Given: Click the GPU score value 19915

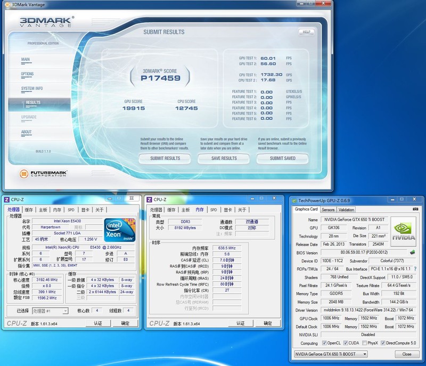Looking at the screenshot, I should pyautogui.click(x=134, y=108).
